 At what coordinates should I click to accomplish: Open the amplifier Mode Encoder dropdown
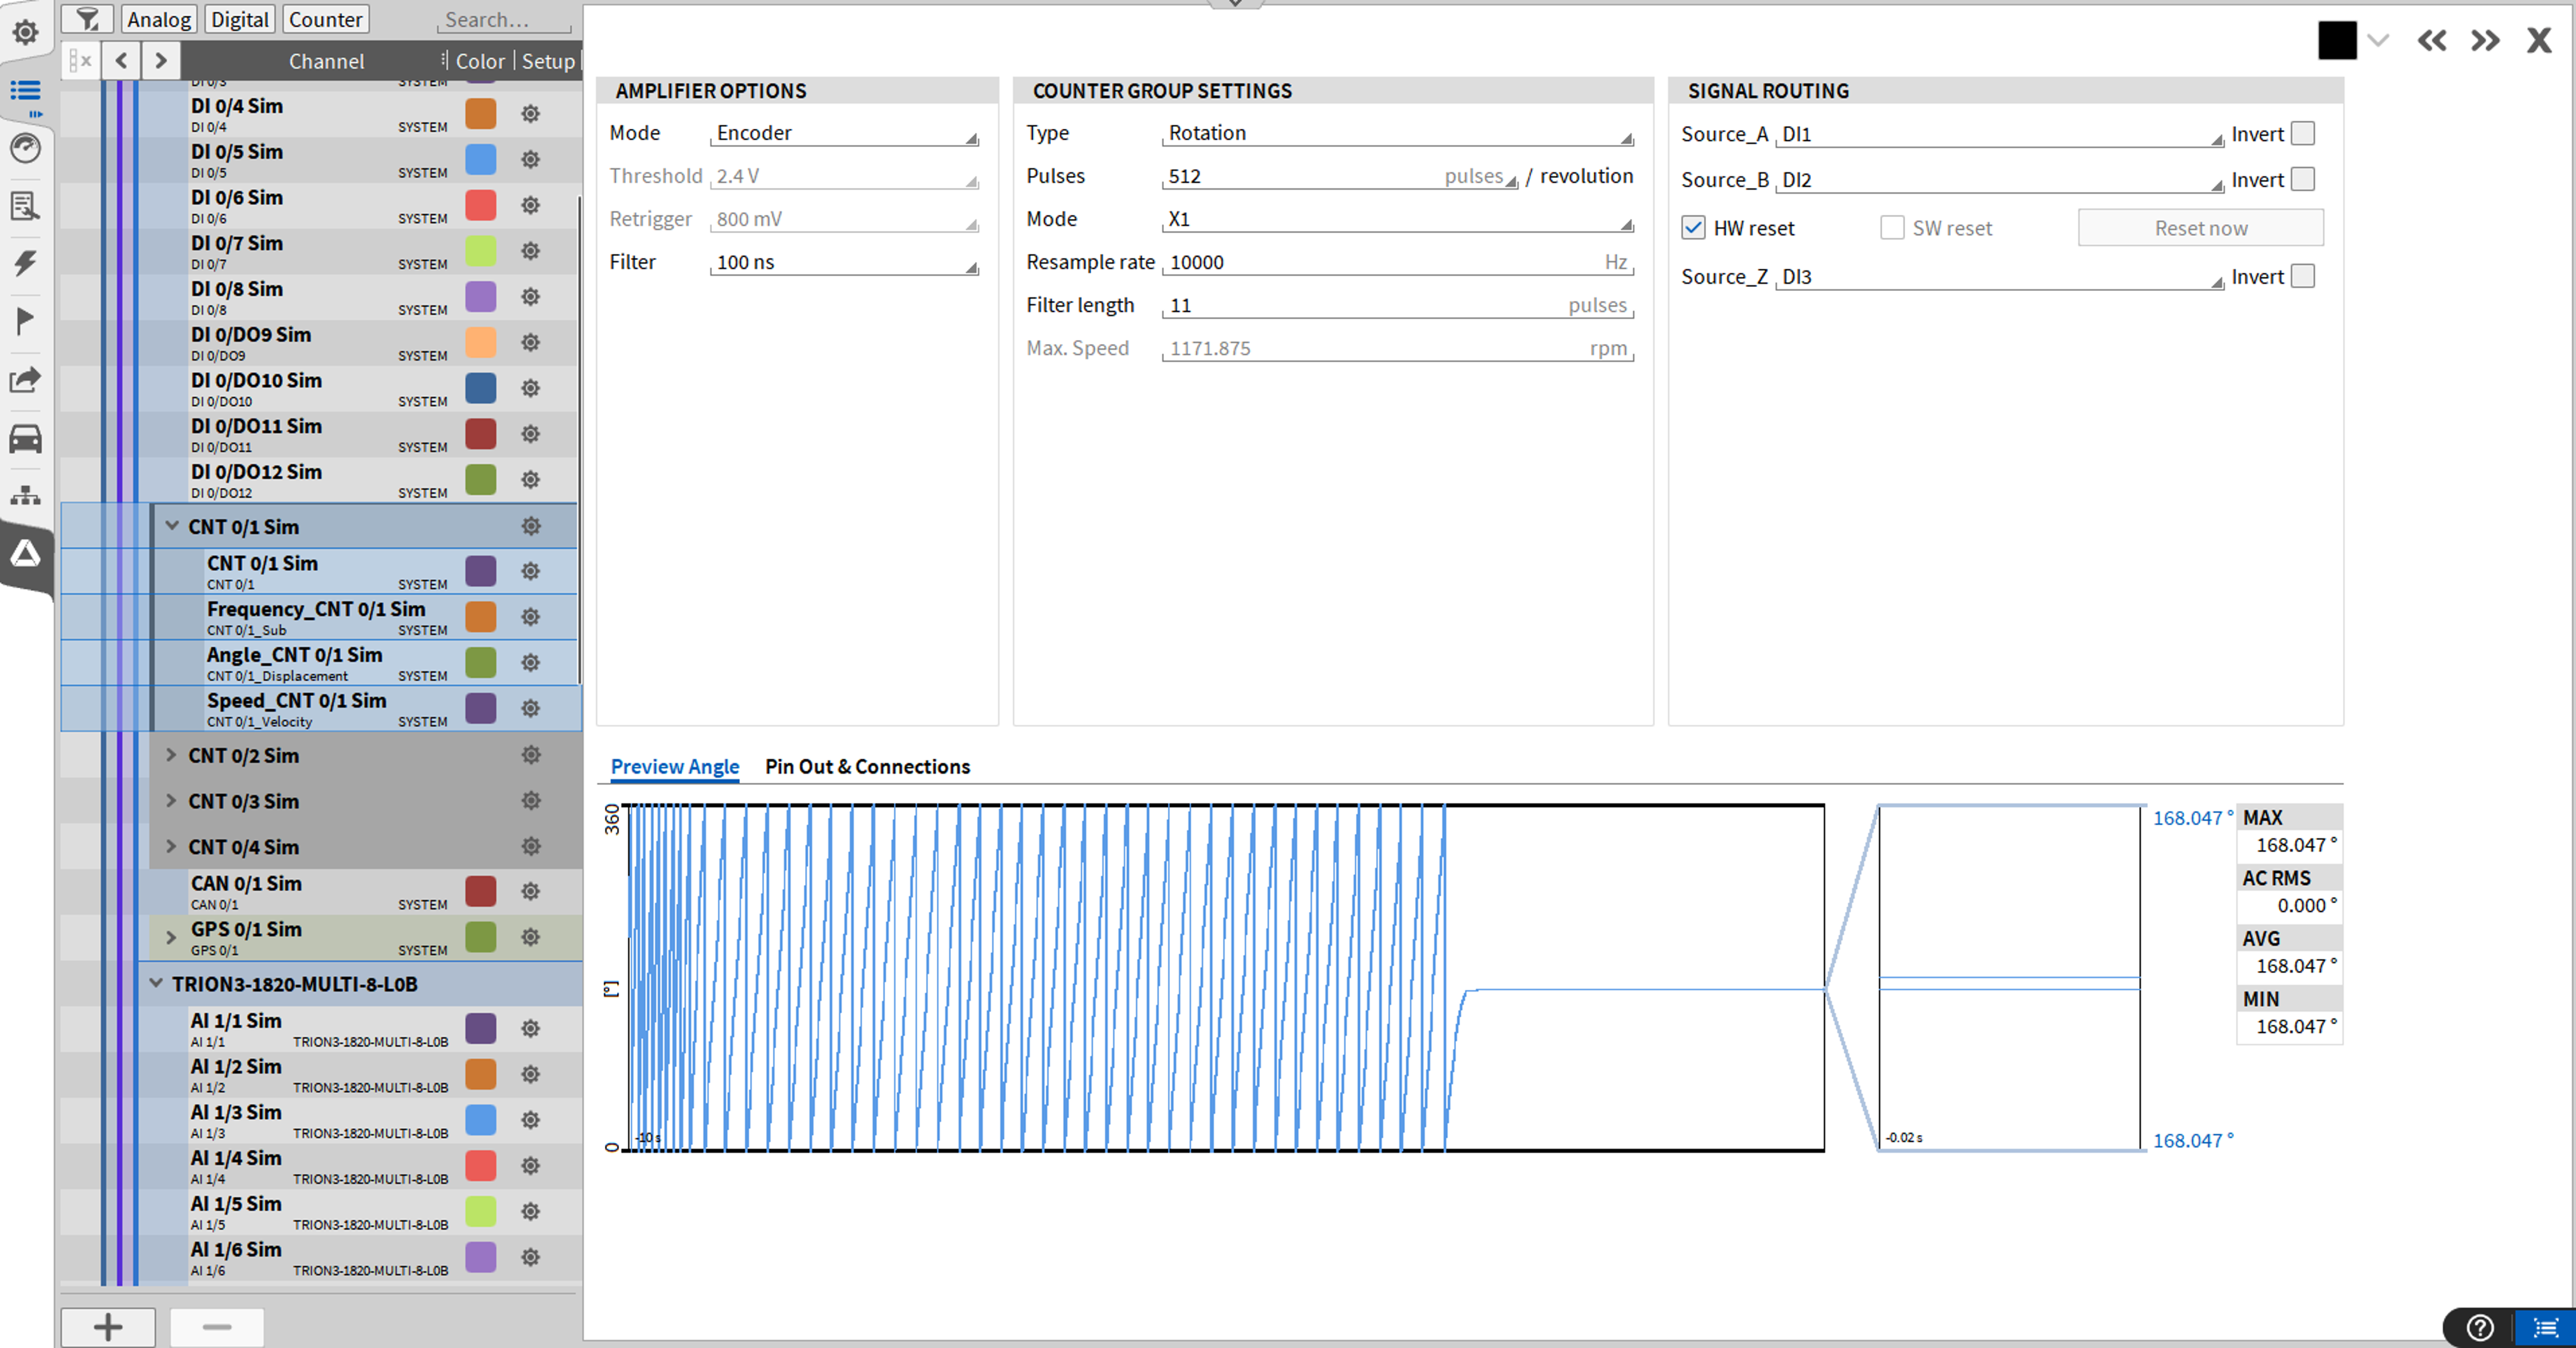(844, 133)
